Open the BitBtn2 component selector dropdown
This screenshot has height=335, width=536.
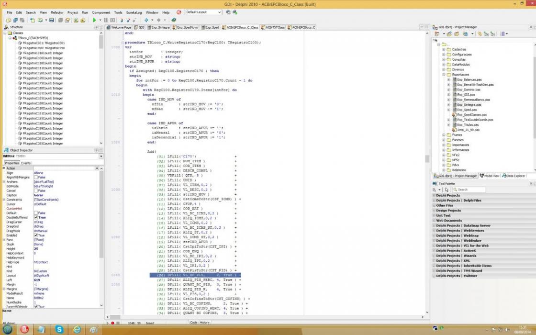(101, 156)
